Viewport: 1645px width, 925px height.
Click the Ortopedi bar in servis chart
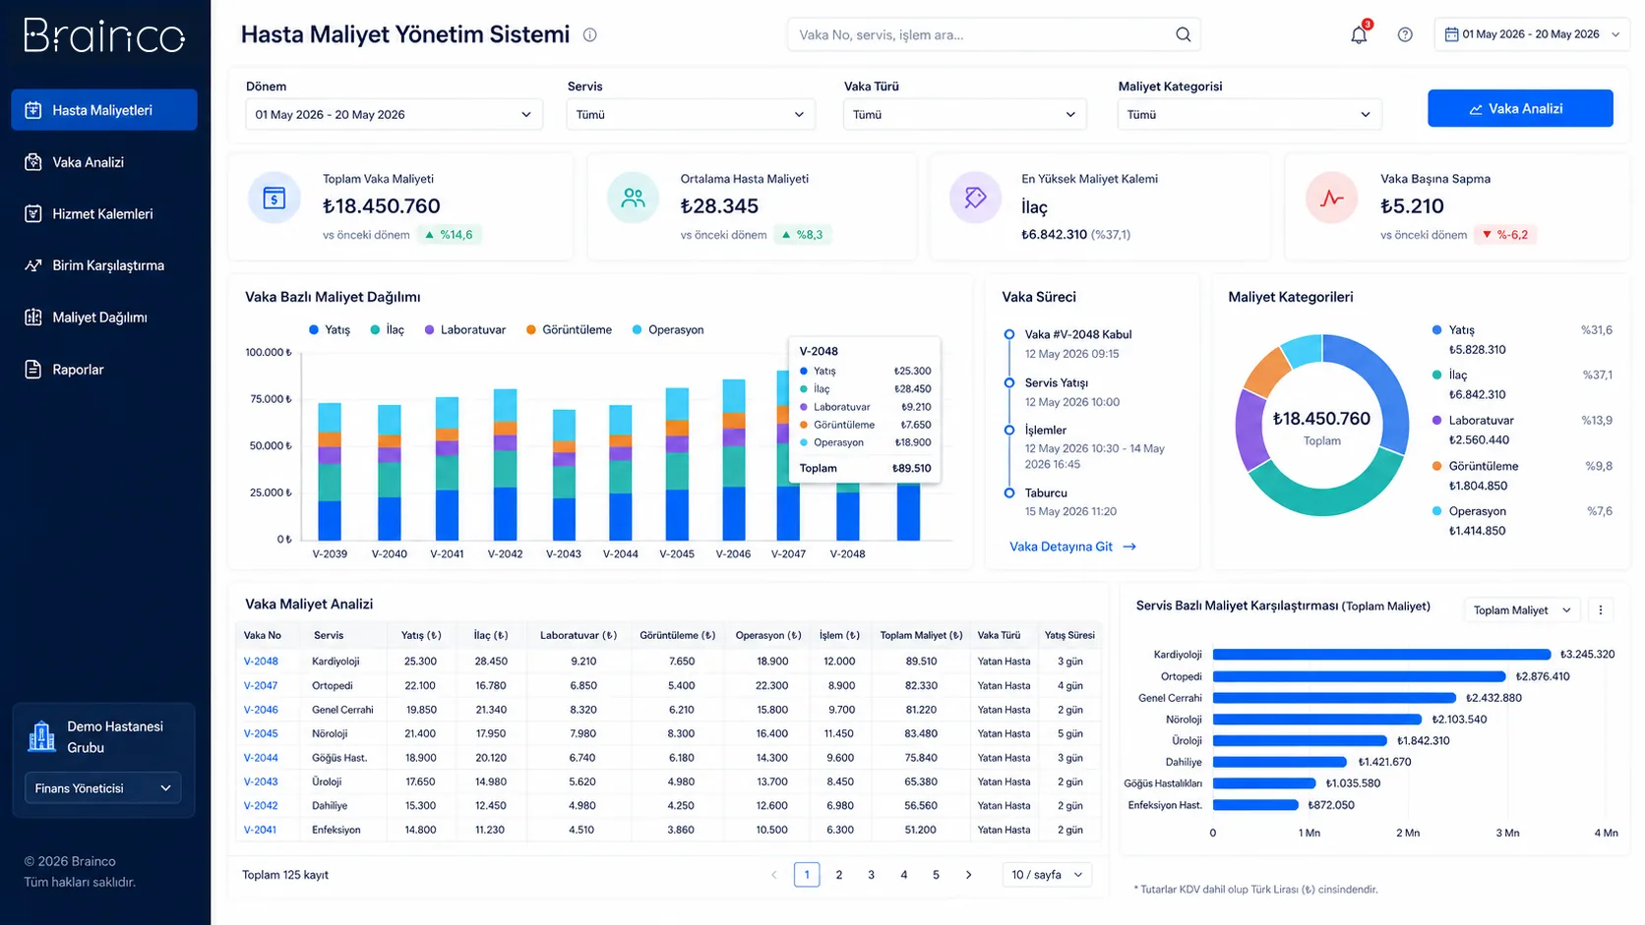(x=1359, y=676)
